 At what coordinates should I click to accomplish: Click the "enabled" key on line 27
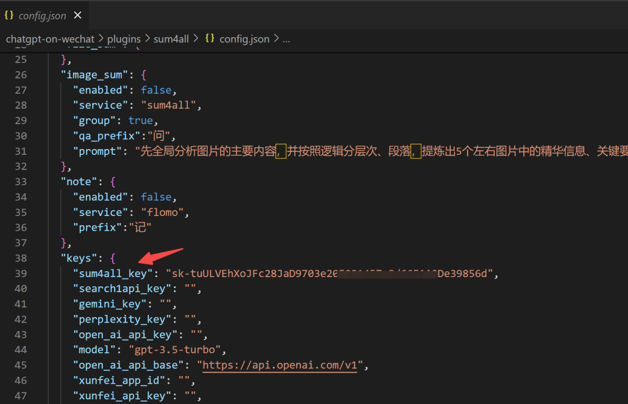pyautogui.click(x=101, y=90)
